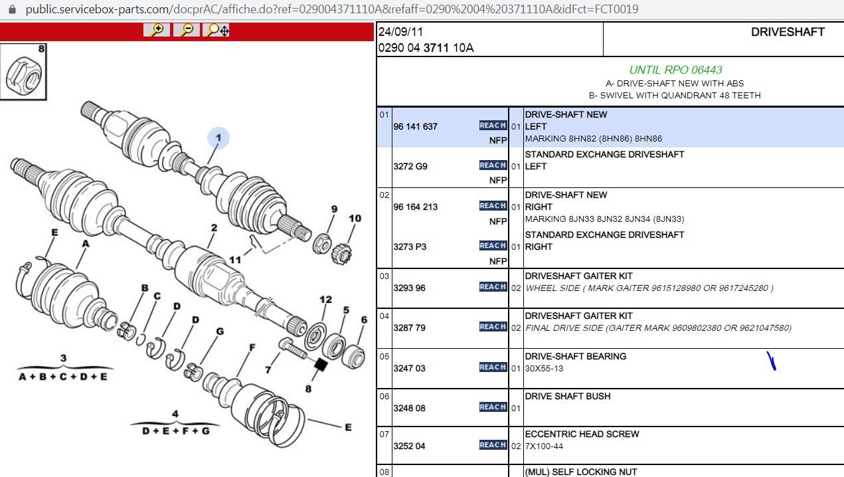Click the site security padlock icon

point(11,9)
